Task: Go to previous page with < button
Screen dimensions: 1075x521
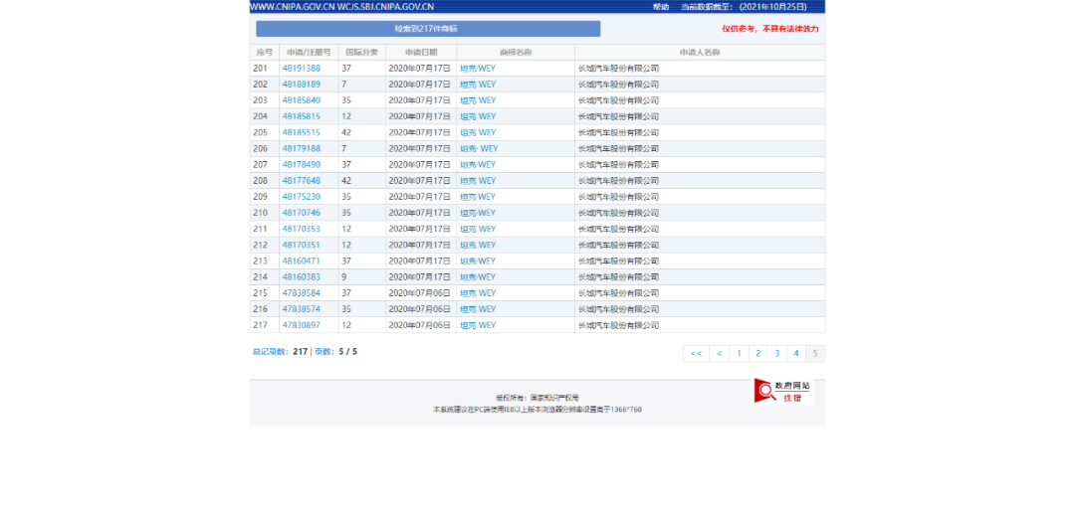Action: pyautogui.click(x=720, y=353)
